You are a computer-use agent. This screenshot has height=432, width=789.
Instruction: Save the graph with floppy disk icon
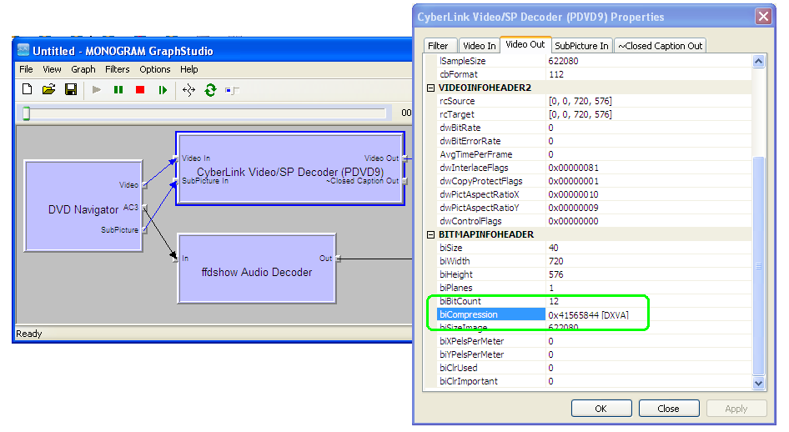point(71,89)
